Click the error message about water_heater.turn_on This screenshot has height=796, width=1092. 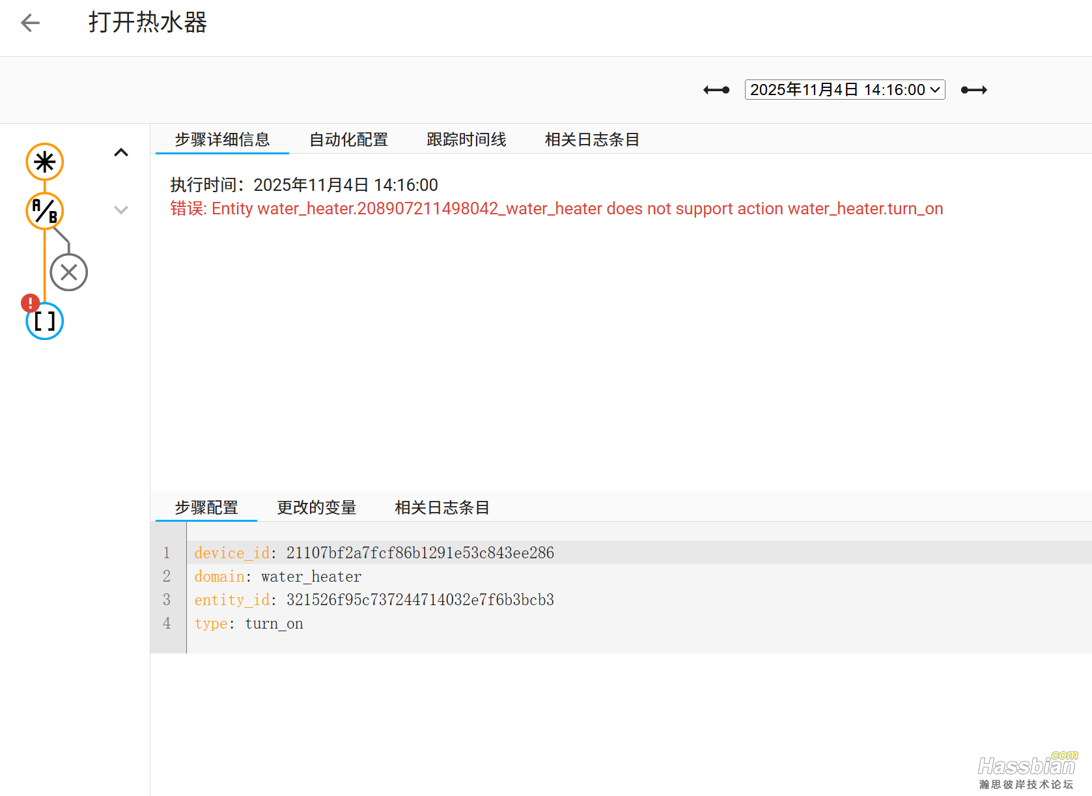[x=556, y=208]
